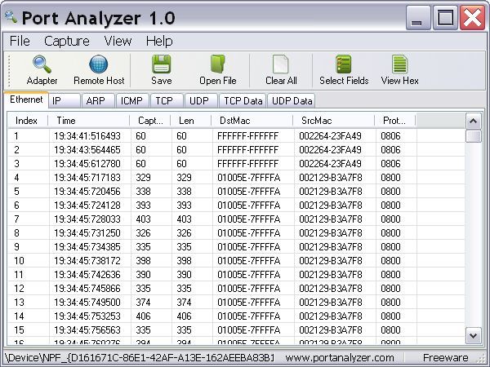
Task: Minimize the Port Analyzer window
Action: (418, 18)
